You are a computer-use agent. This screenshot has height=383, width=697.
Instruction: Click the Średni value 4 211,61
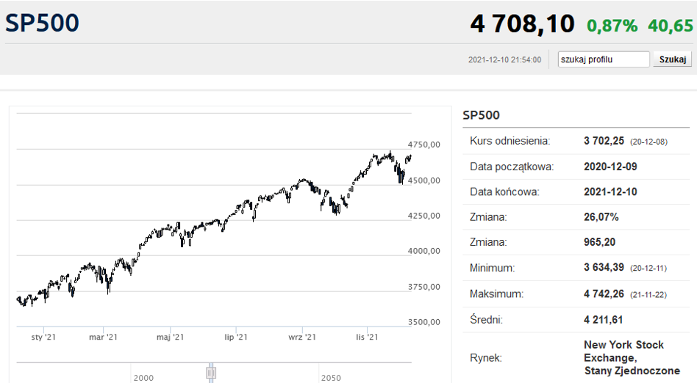[x=604, y=320]
